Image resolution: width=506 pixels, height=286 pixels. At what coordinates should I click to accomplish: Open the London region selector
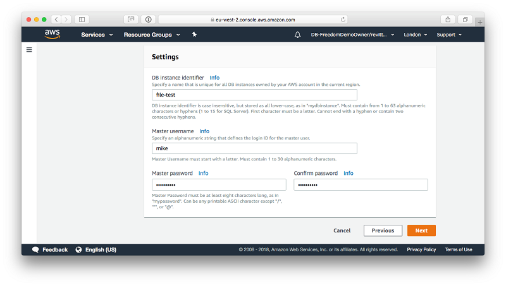point(415,35)
